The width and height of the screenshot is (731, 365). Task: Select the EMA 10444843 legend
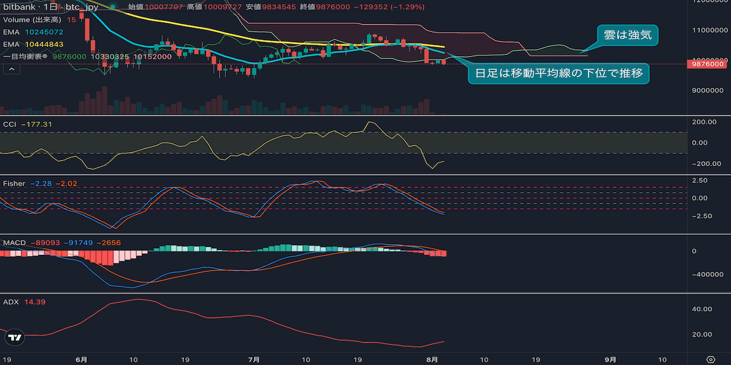point(34,44)
